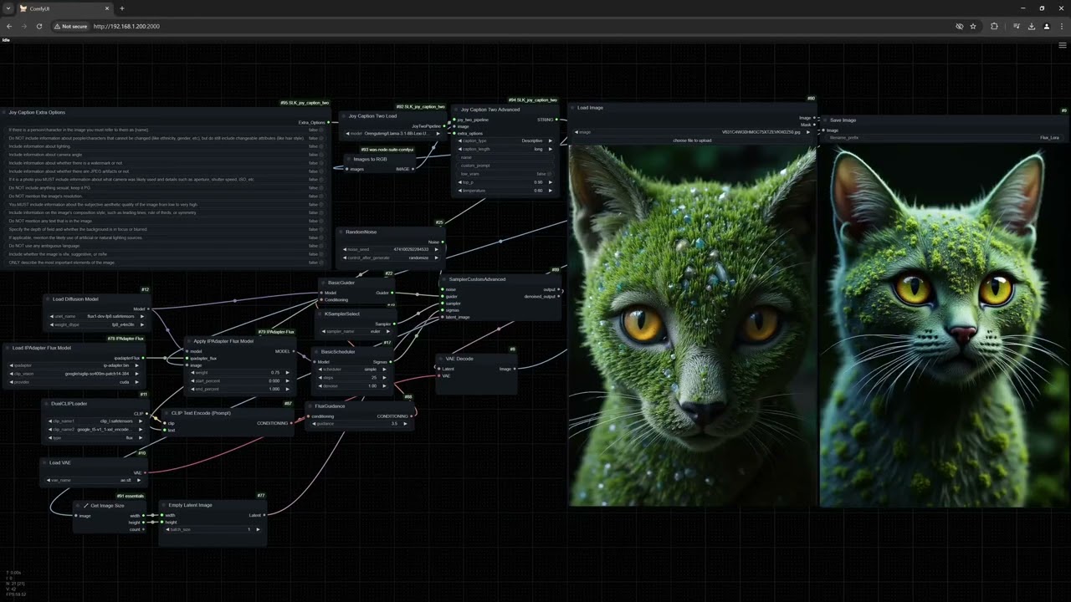Toggle the watermark information option
The width and height of the screenshot is (1071, 602).
pyautogui.click(x=166, y=163)
